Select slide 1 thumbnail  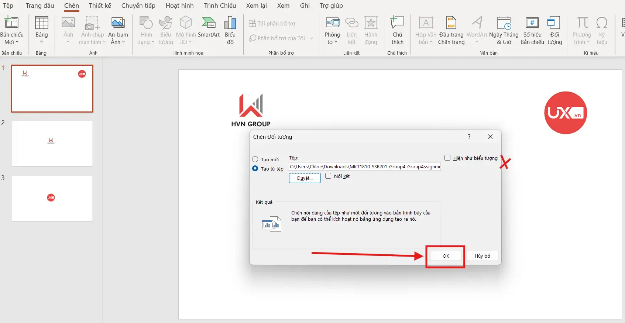coord(52,89)
